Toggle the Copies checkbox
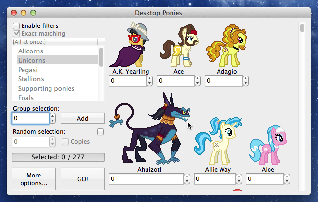The image size is (318, 202). 65,142
